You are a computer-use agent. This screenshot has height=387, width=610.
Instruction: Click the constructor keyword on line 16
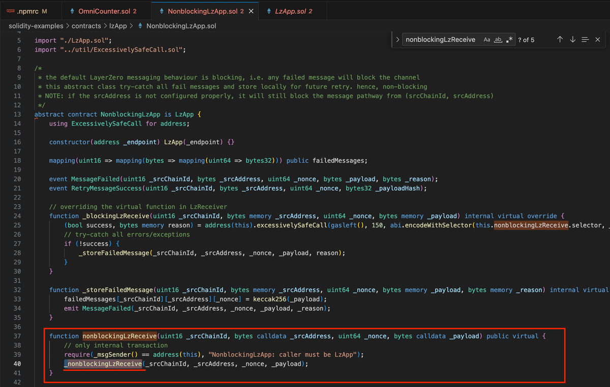pyautogui.click(x=70, y=142)
